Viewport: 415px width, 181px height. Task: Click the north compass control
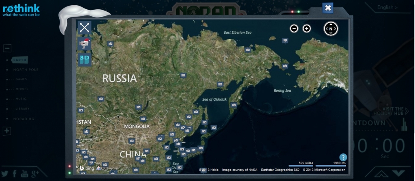(x=331, y=28)
